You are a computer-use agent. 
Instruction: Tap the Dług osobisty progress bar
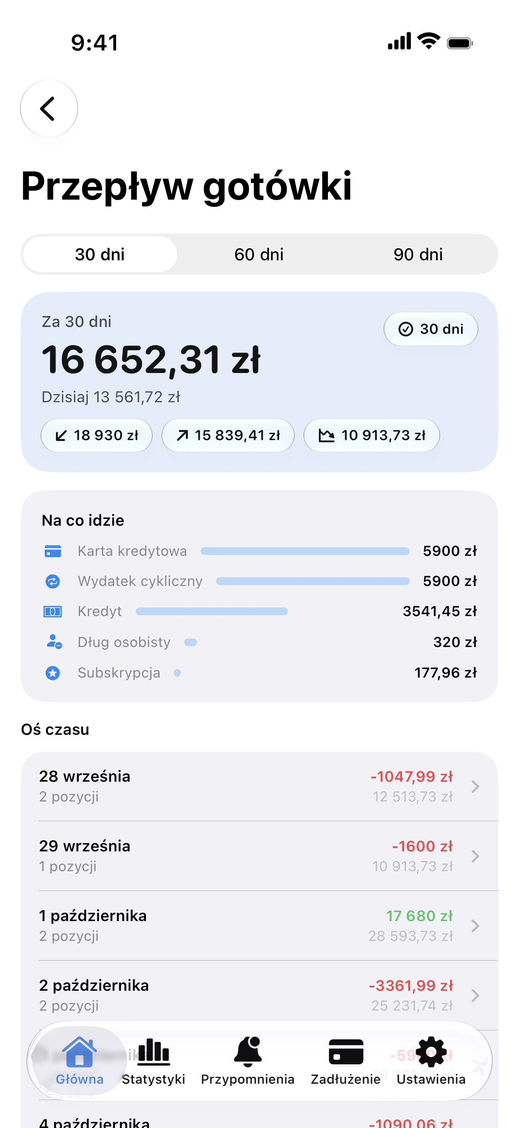(191, 642)
